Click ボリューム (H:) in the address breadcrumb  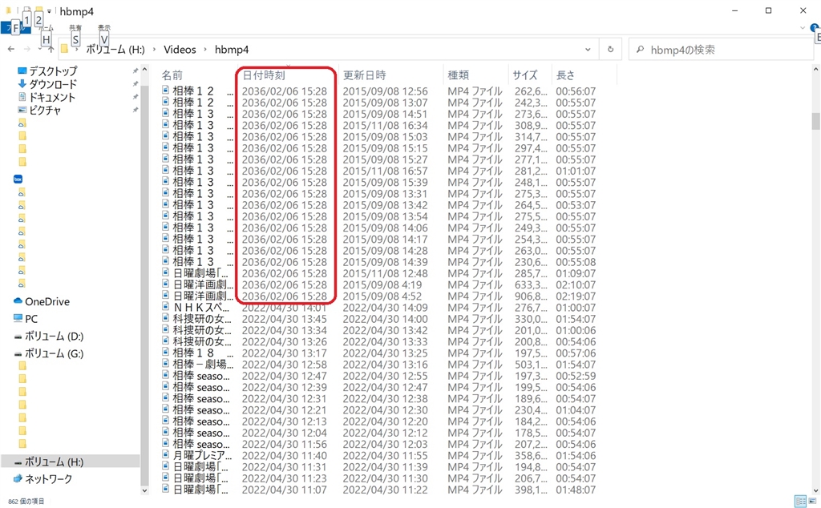[x=115, y=49]
